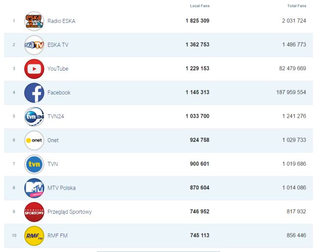Click the blue TVN logo icon
The image size is (317, 252).
coord(34,164)
